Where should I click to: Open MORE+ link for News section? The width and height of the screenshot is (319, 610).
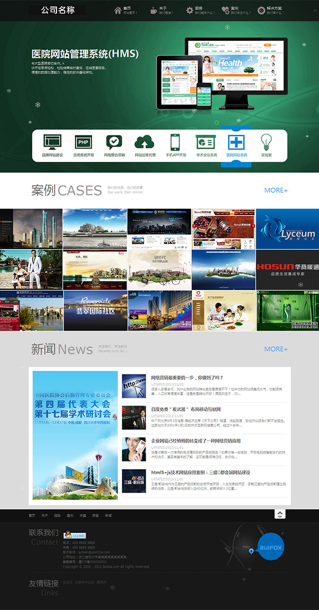point(276,349)
